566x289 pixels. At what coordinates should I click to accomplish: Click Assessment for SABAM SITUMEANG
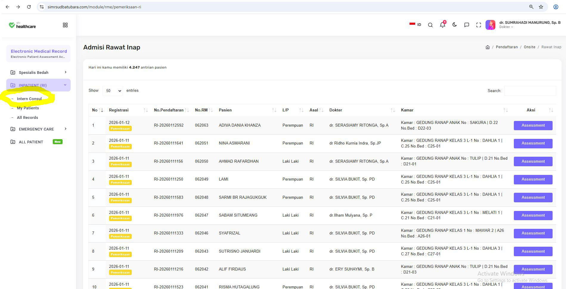(533, 215)
